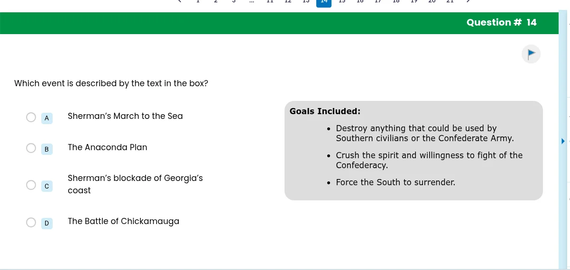This screenshot has width=570, height=270.
Task: Jump to question 15 in pagination
Action: coord(342,1)
